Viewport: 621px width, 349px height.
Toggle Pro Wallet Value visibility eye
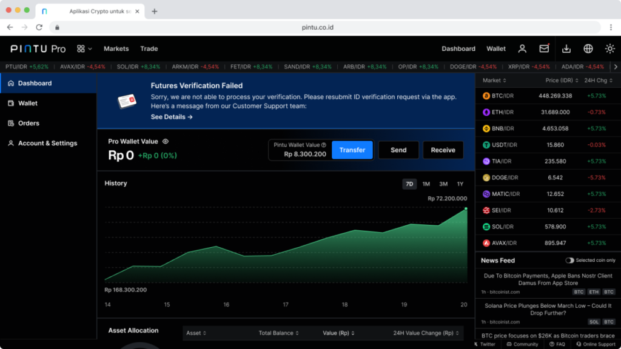pos(166,141)
